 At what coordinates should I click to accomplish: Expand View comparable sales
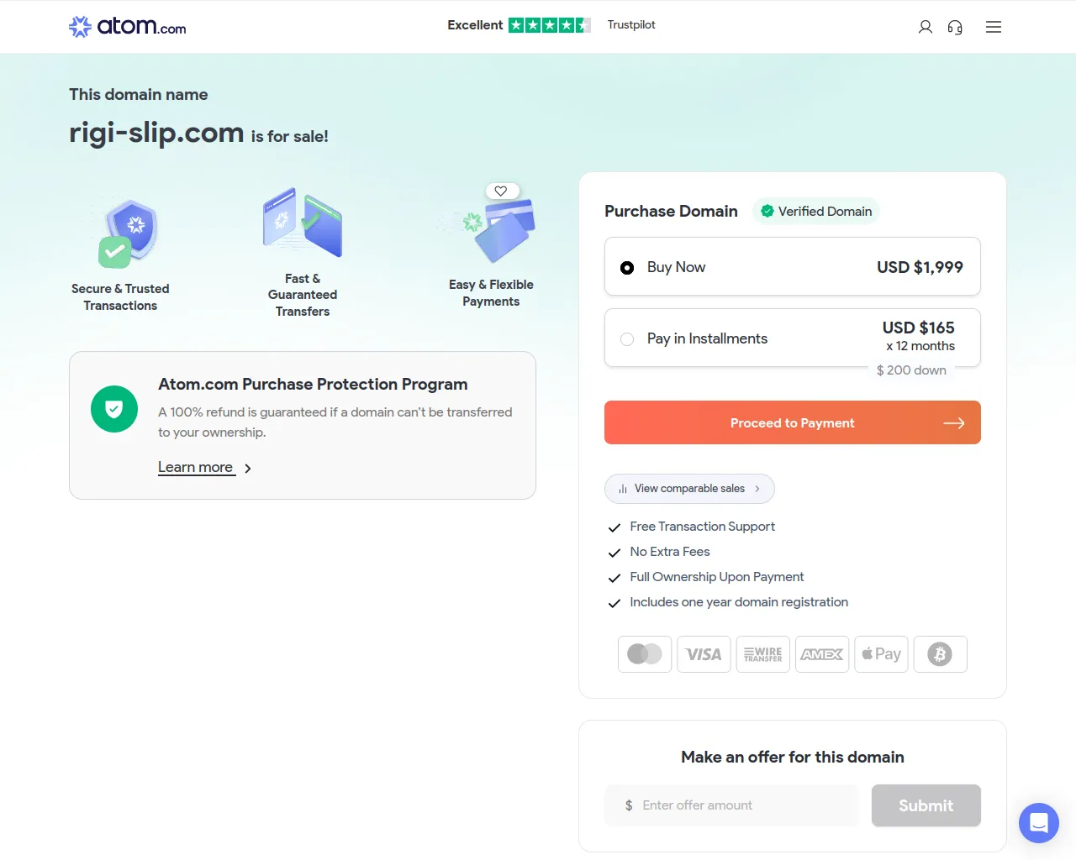(689, 489)
